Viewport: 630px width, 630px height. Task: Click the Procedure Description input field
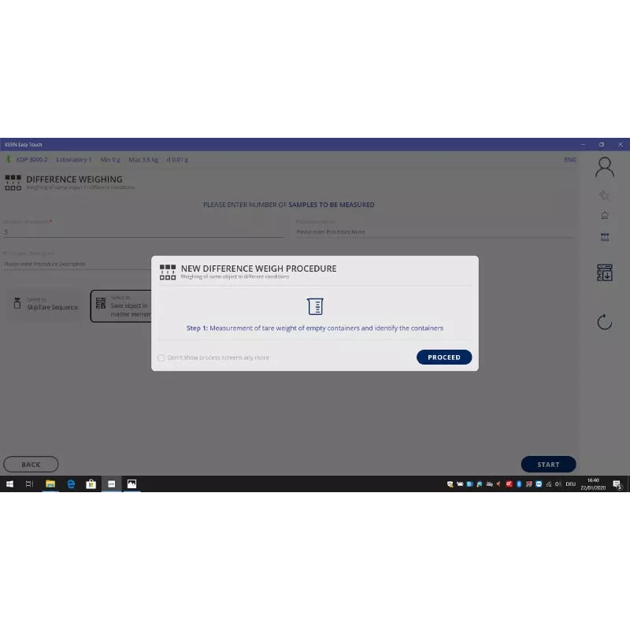click(x=76, y=264)
